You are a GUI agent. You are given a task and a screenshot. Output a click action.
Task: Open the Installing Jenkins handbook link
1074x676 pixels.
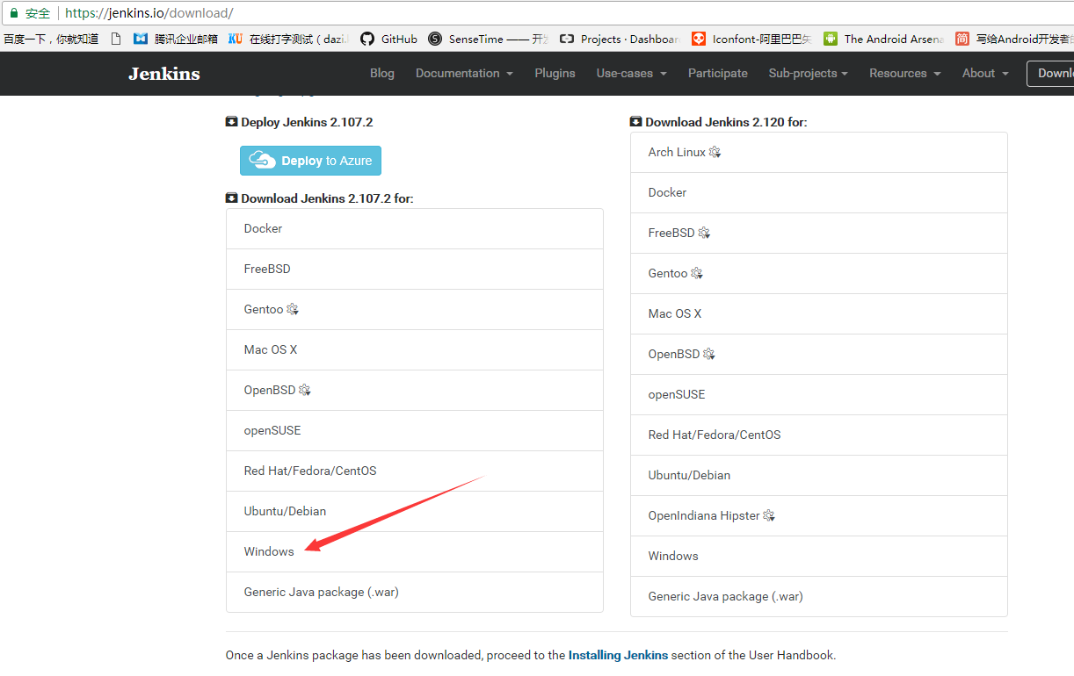coord(618,655)
